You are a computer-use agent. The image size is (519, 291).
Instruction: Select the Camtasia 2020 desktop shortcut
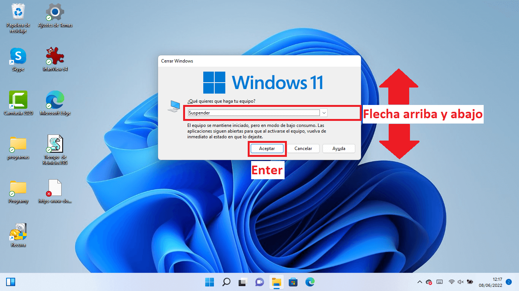[18, 103]
